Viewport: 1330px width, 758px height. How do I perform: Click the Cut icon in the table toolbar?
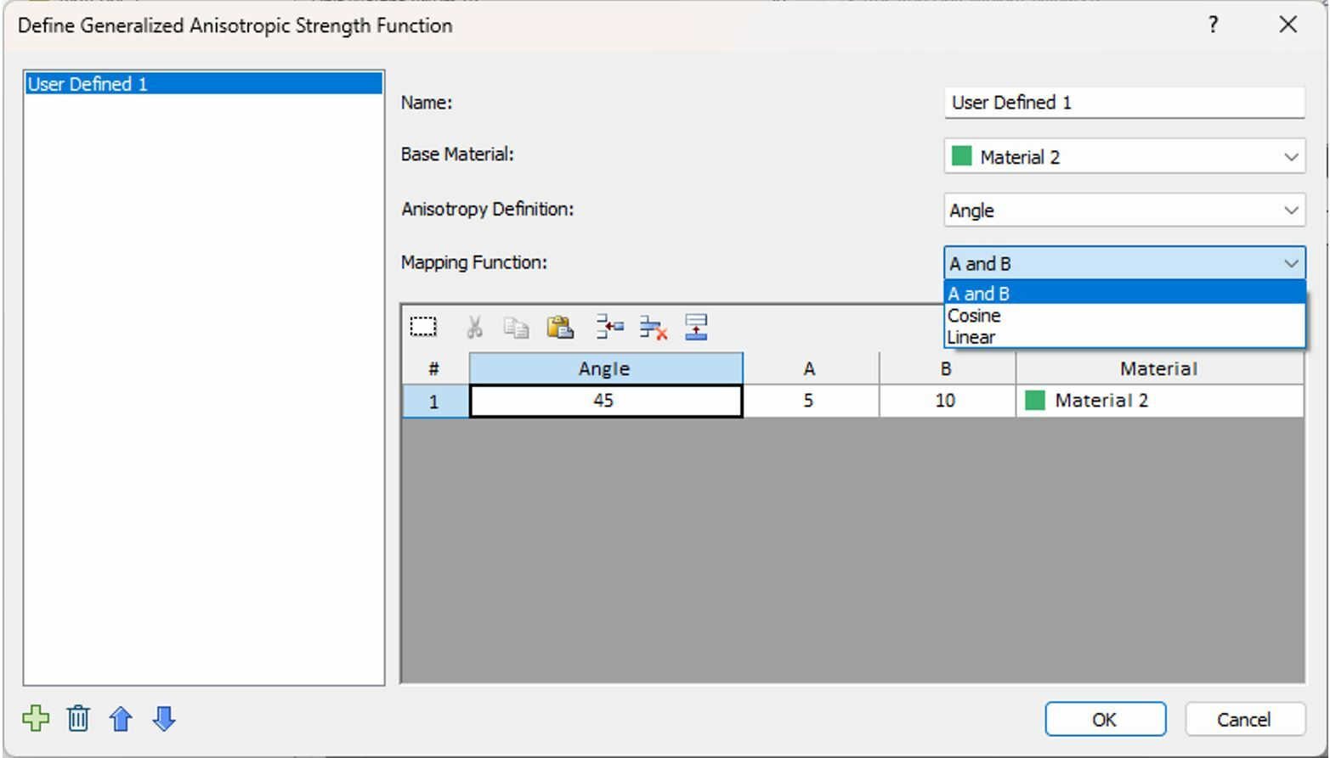pyautogui.click(x=474, y=327)
